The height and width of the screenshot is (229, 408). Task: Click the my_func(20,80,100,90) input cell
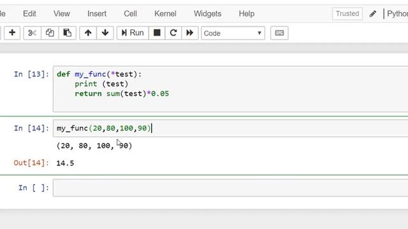[x=230, y=128]
